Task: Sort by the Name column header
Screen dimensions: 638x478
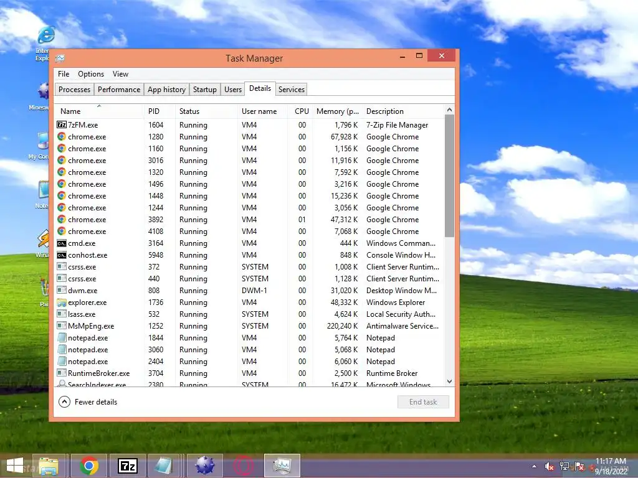Action: [x=98, y=111]
